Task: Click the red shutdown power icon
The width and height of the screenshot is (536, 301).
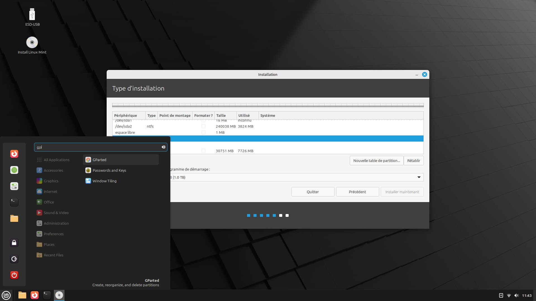Action: (x=14, y=275)
